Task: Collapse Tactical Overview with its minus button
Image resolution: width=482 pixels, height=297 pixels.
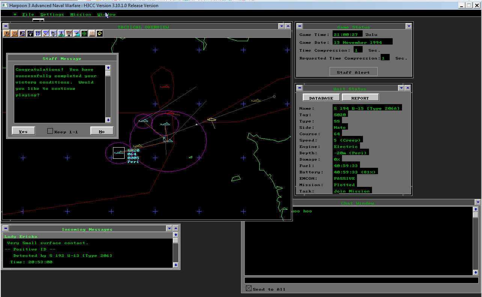Action: [x=6, y=26]
